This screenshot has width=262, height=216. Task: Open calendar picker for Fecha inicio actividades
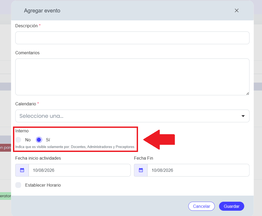coord(22,170)
